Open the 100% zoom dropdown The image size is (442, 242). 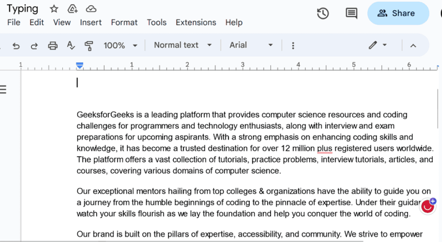click(120, 45)
